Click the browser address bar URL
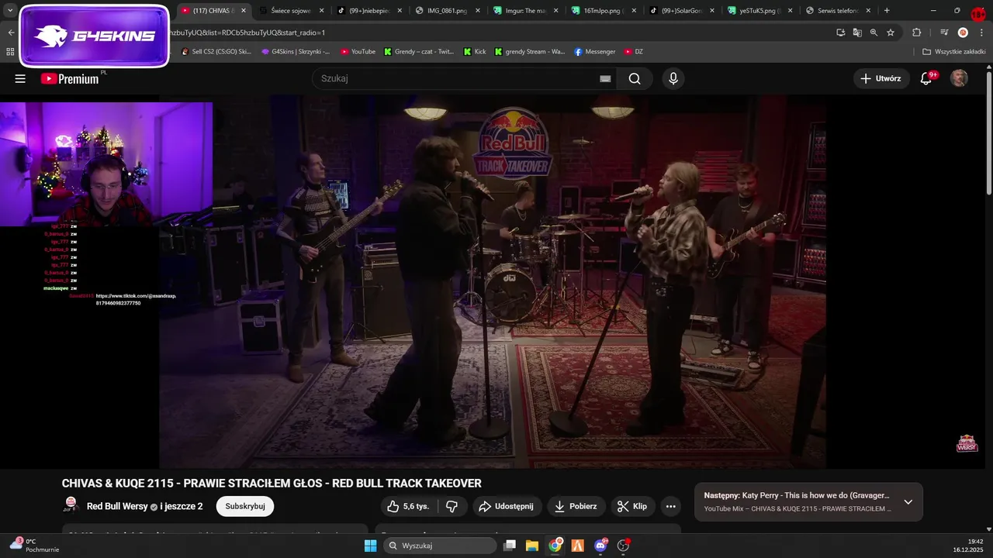This screenshot has height=558, width=993. (x=496, y=33)
